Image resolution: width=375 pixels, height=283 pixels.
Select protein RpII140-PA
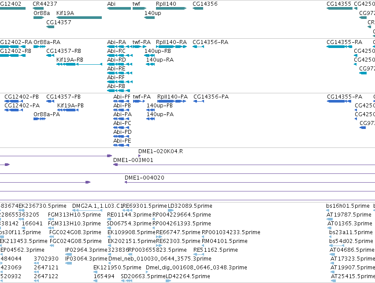[x=172, y=97]
